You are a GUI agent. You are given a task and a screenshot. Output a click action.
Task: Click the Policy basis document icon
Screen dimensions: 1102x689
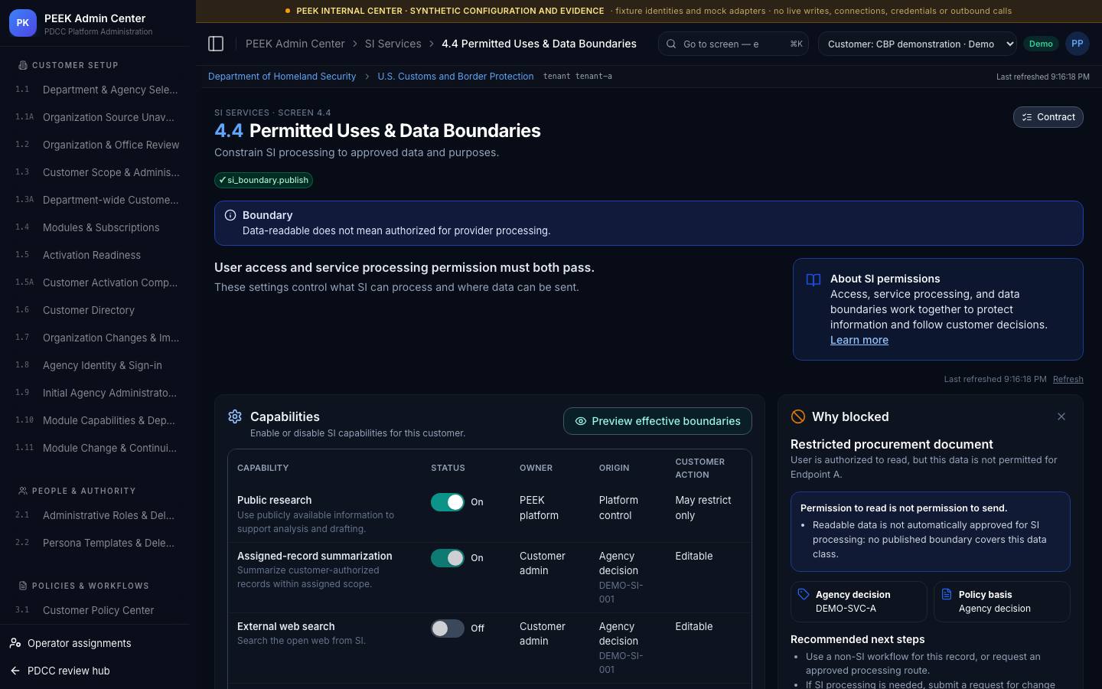(x=947, y=594)
